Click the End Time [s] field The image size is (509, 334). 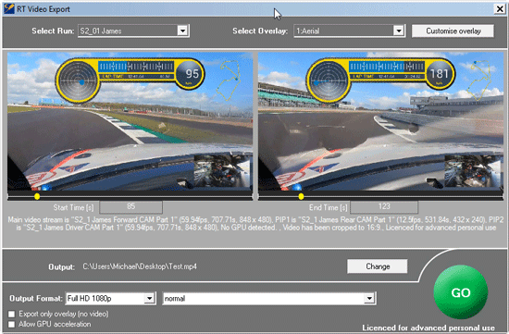click(x=384, y=206)
